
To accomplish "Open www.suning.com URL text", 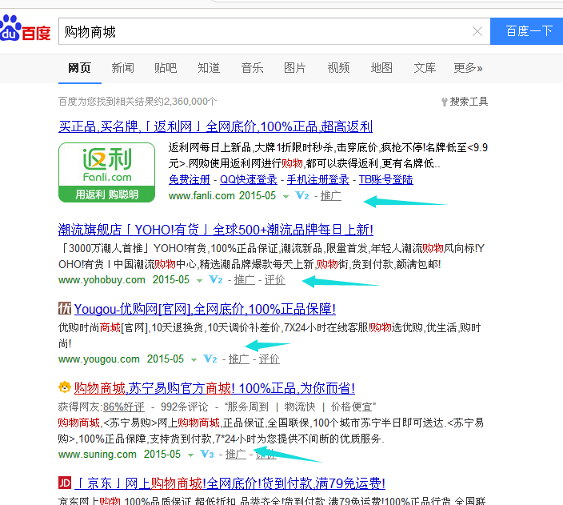I will pos(98,455).
